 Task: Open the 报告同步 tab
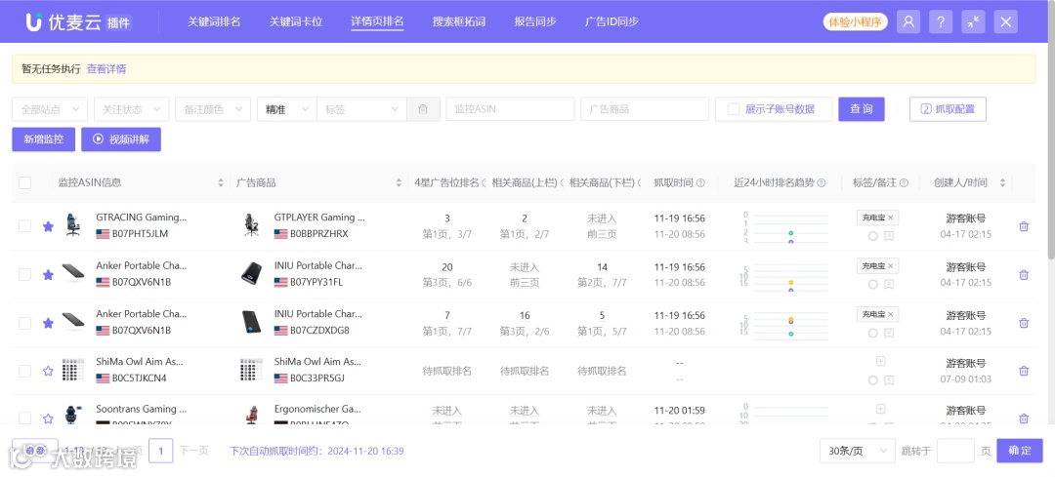pyautogui.click(x=535, y=21)
